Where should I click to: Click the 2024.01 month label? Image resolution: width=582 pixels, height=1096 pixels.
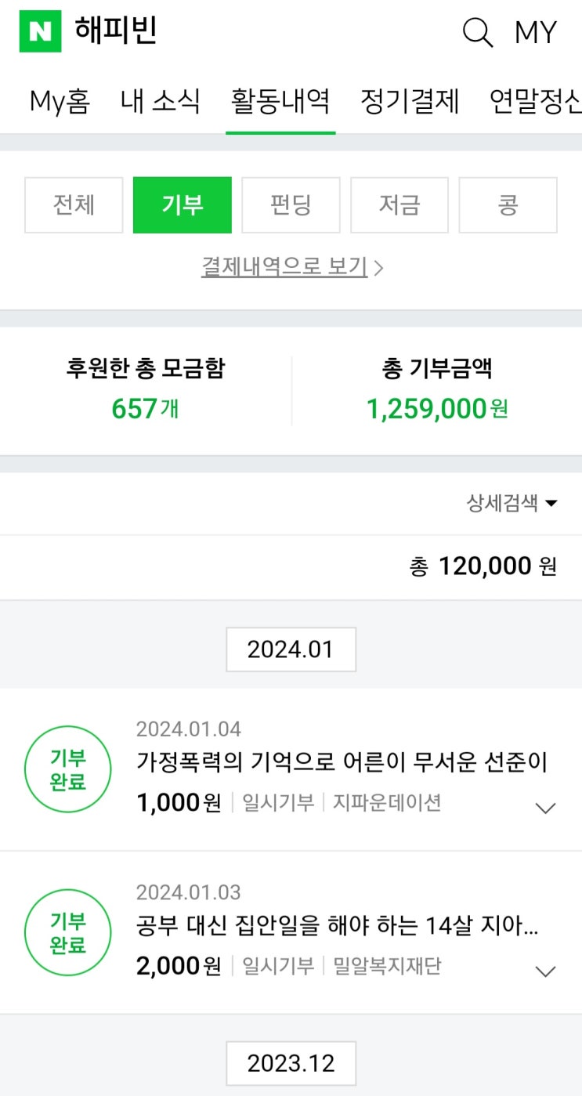[291, 649]
